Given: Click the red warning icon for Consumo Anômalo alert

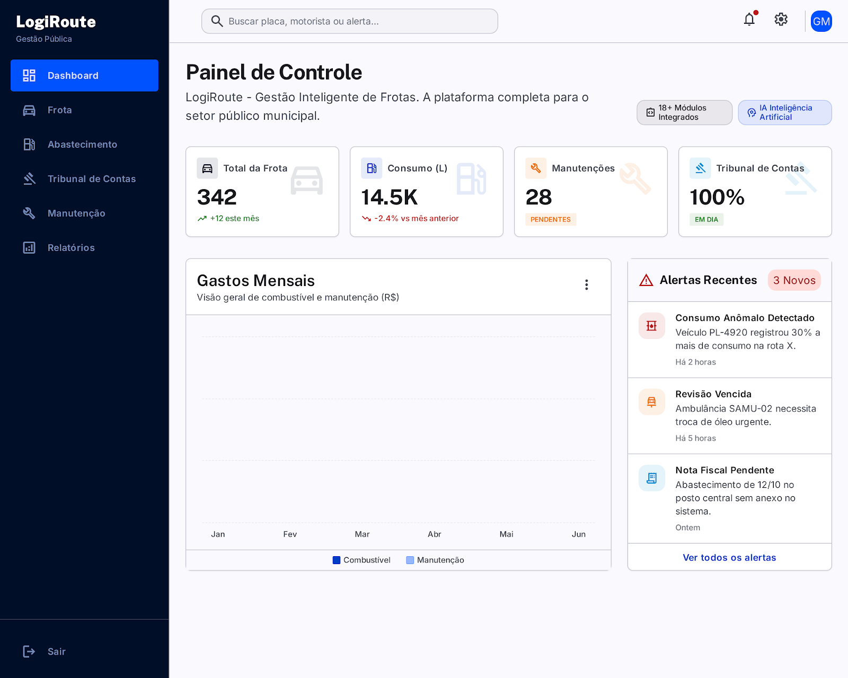Looking at the screenshot, I should pyautogui.click(x=651, y=326).
